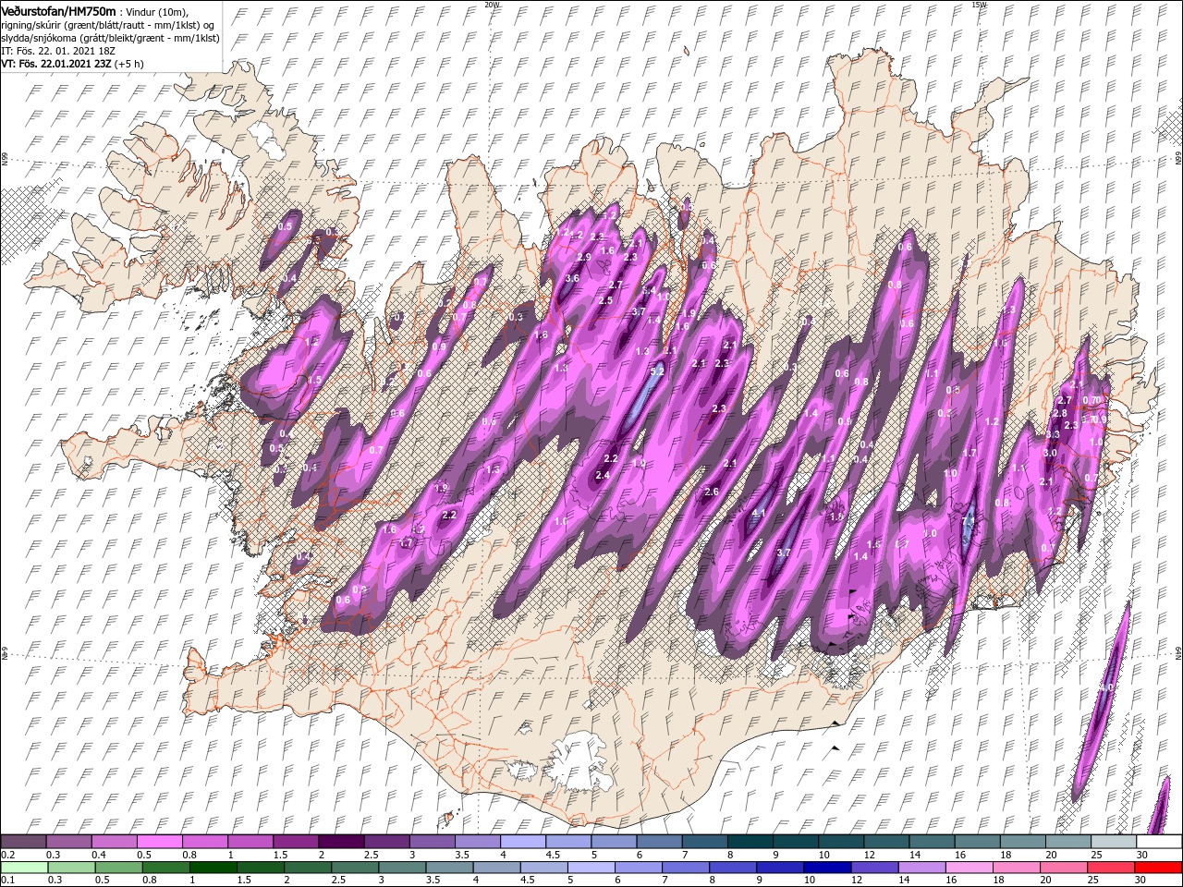The width and height of the screenshot is (1183, 887).
Task: Click the 3.3 precipitation value on map
Action: (x=1053, y=434)
